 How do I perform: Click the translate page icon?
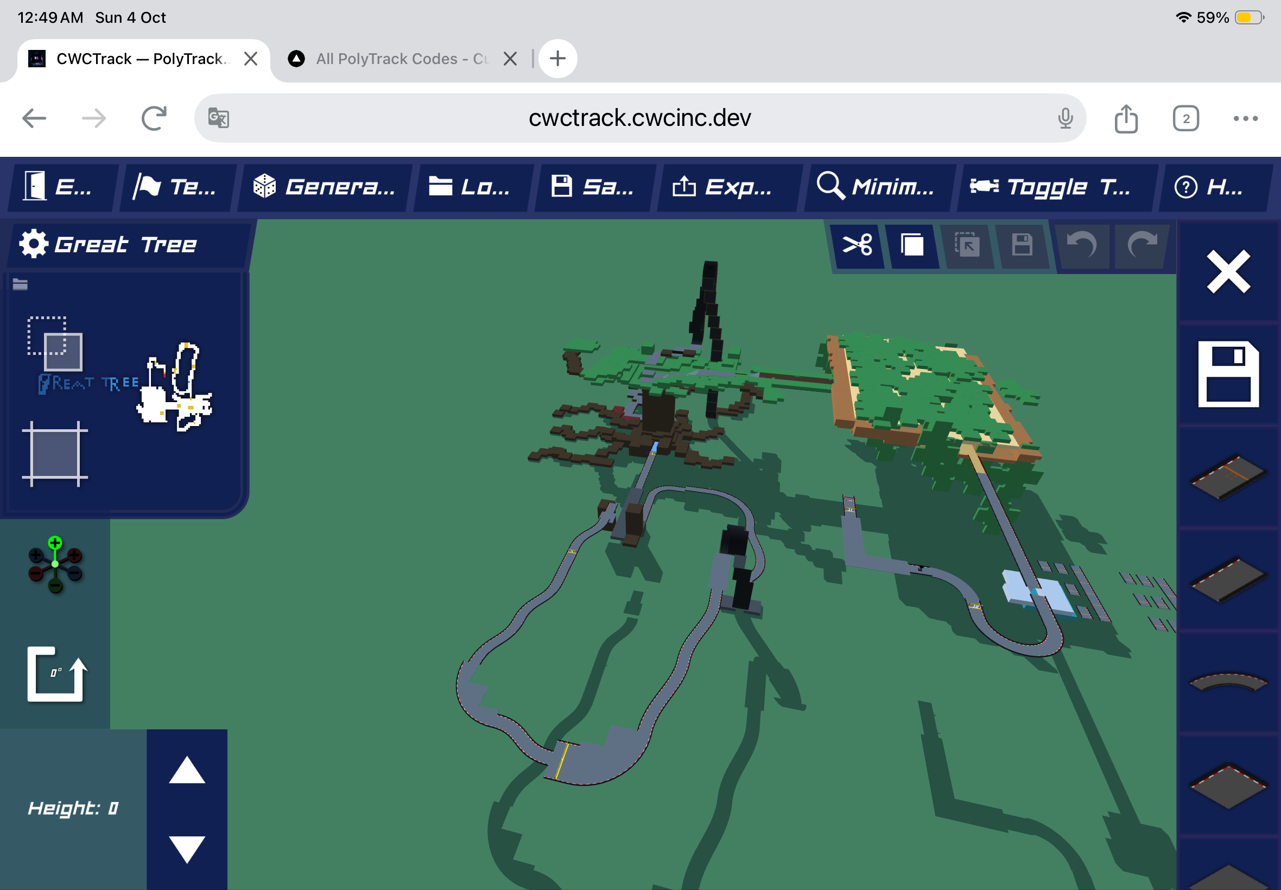point(219,118)
